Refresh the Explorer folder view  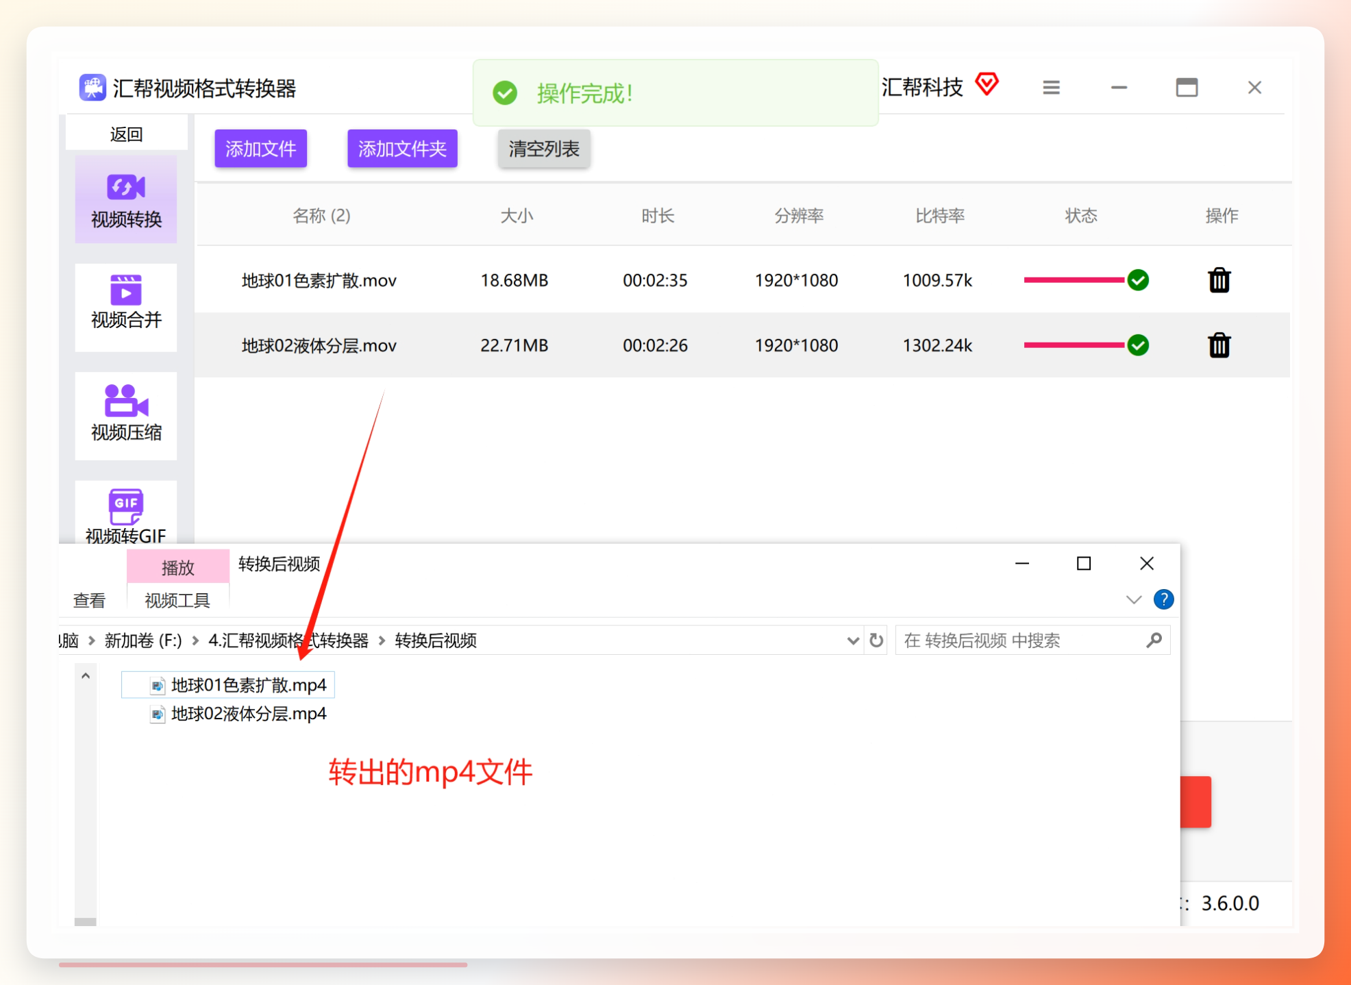[x=876, y=640]
